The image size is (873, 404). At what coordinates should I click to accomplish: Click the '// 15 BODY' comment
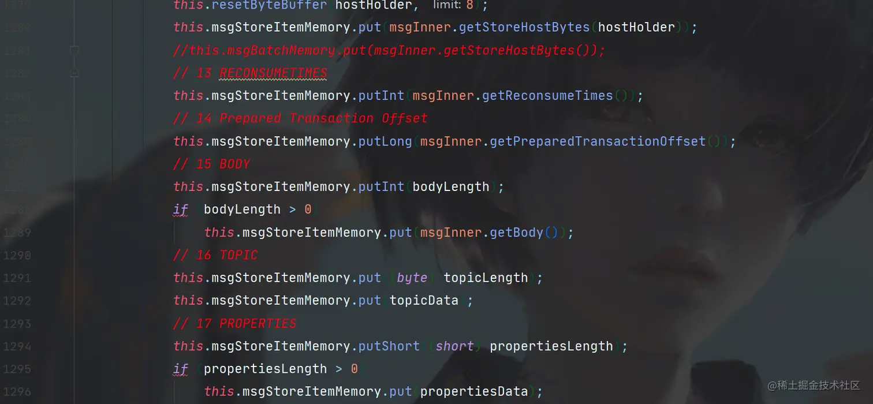(x=211, y=164)
